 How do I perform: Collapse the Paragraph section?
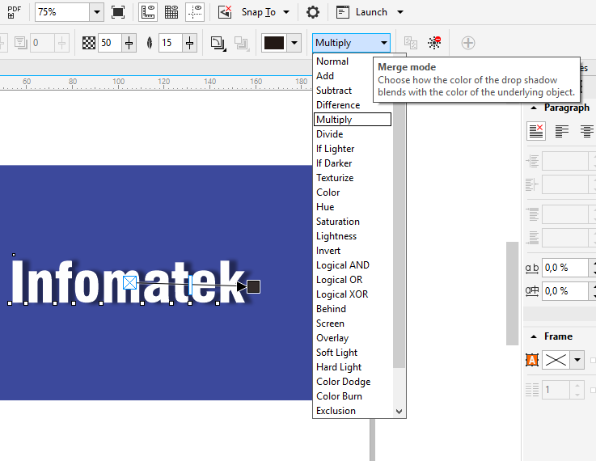pos(534,108)
